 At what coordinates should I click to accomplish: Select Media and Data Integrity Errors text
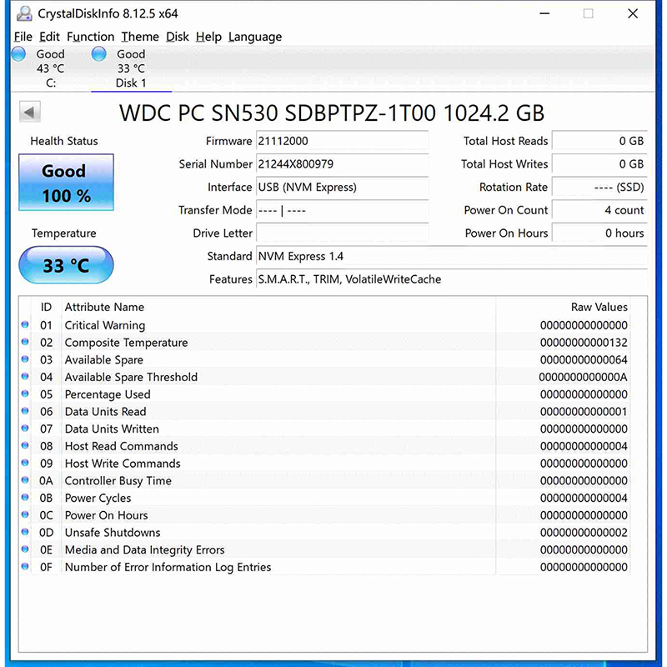point(144,549)
